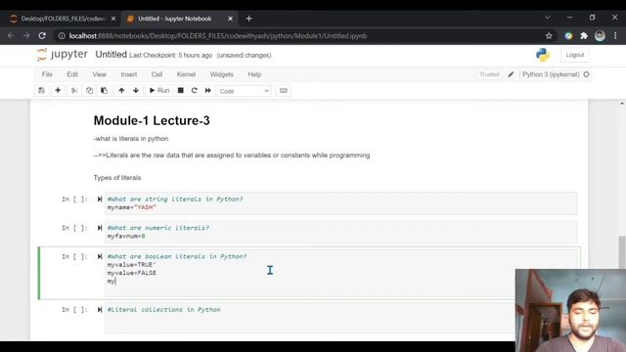Click the kernel idle circle indicator
Image resolution: width=626 pixels, height=352 pixels.
[x=586, y=74]
